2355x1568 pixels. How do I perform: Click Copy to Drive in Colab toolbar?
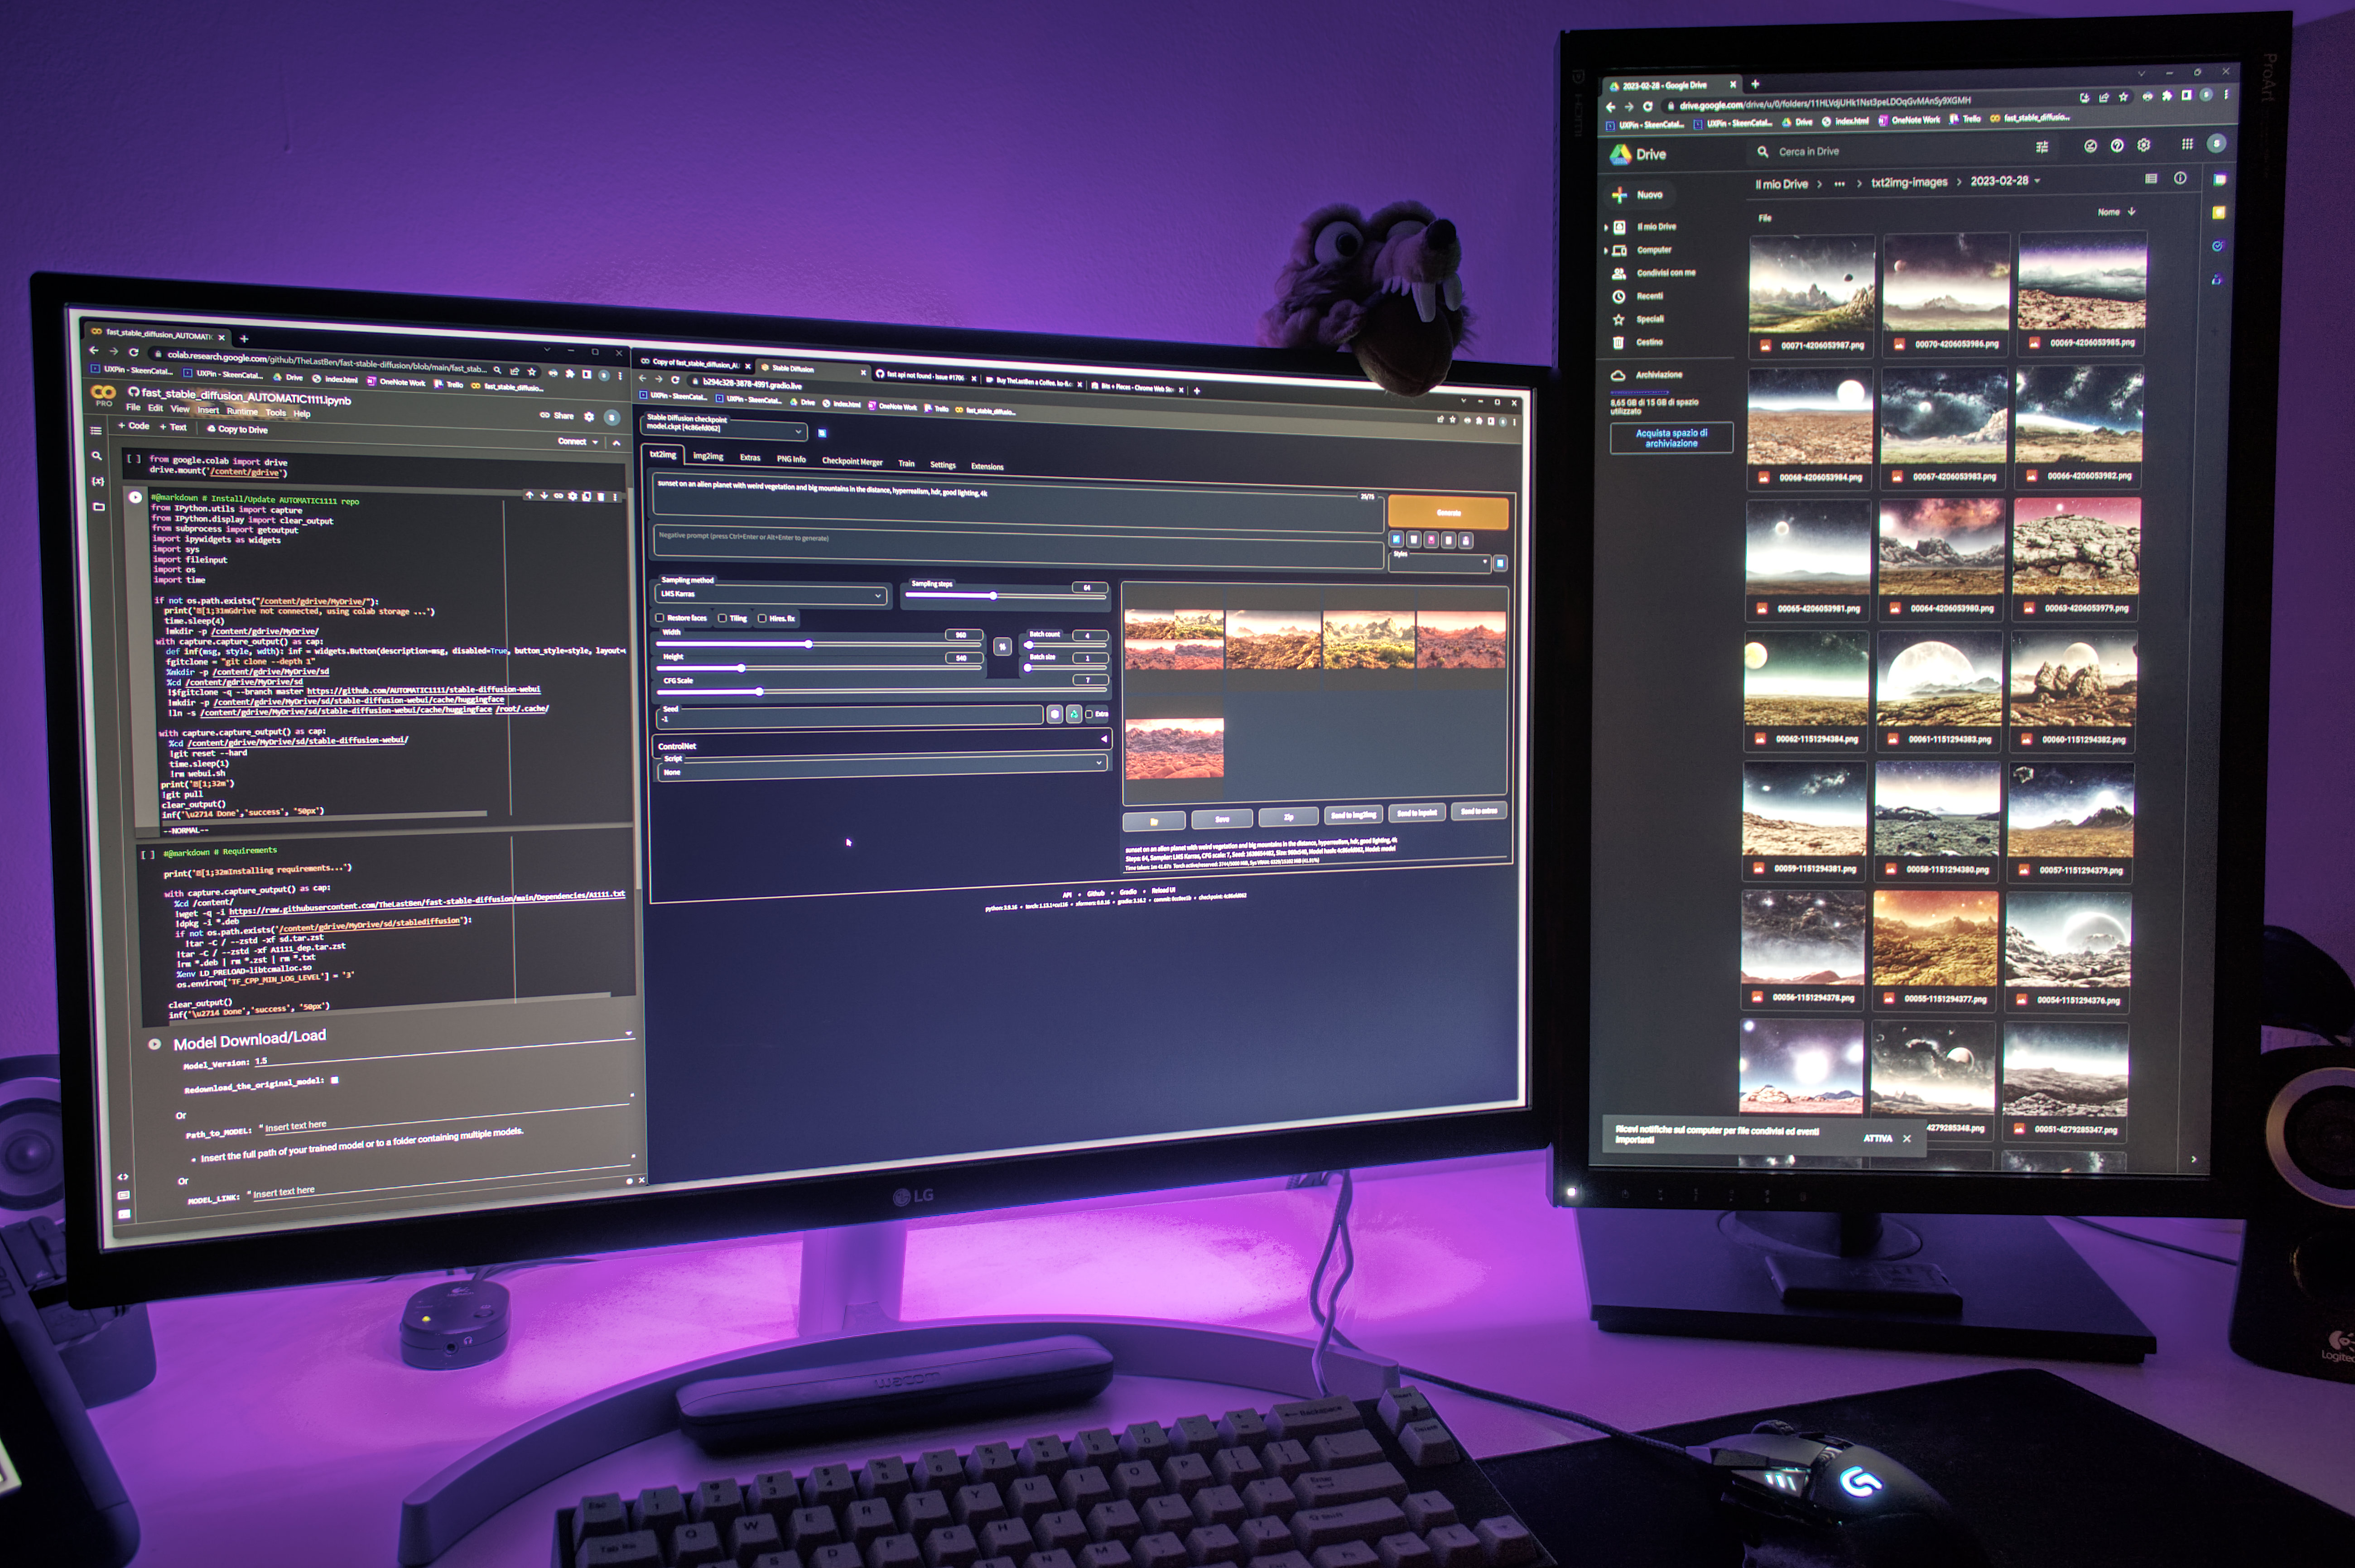(x=237, y=429)
